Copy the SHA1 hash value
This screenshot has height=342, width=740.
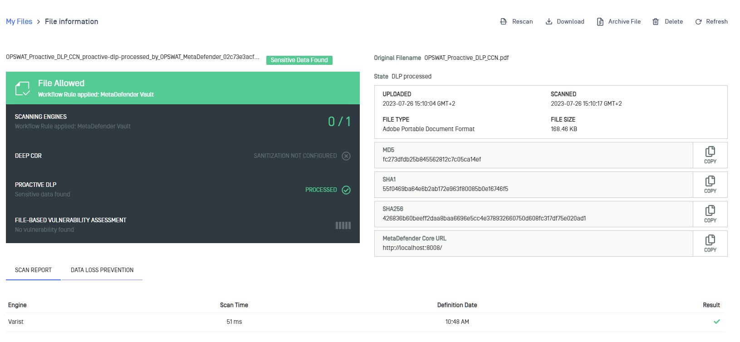tap(710, 185)
